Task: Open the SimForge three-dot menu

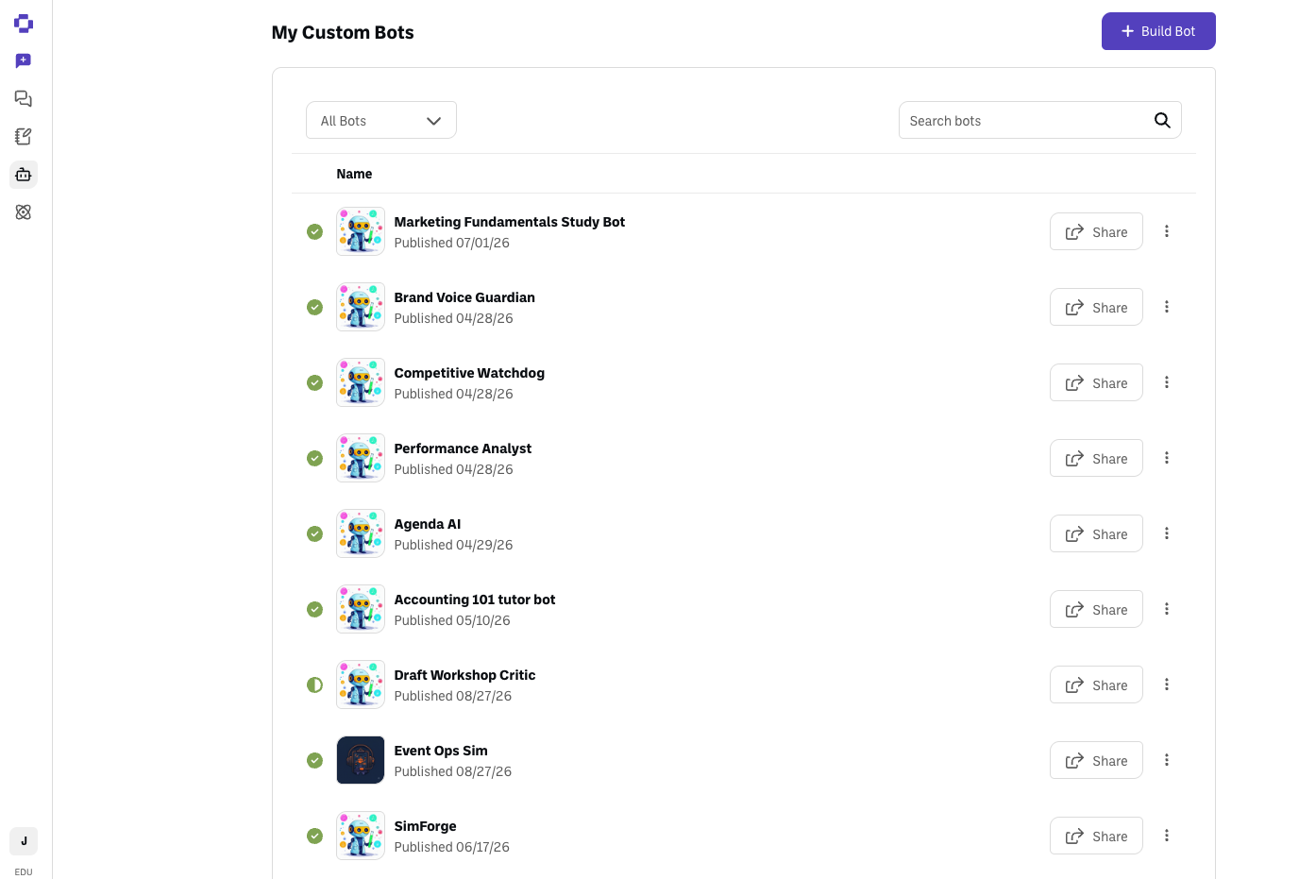Action: point(1167,836)
